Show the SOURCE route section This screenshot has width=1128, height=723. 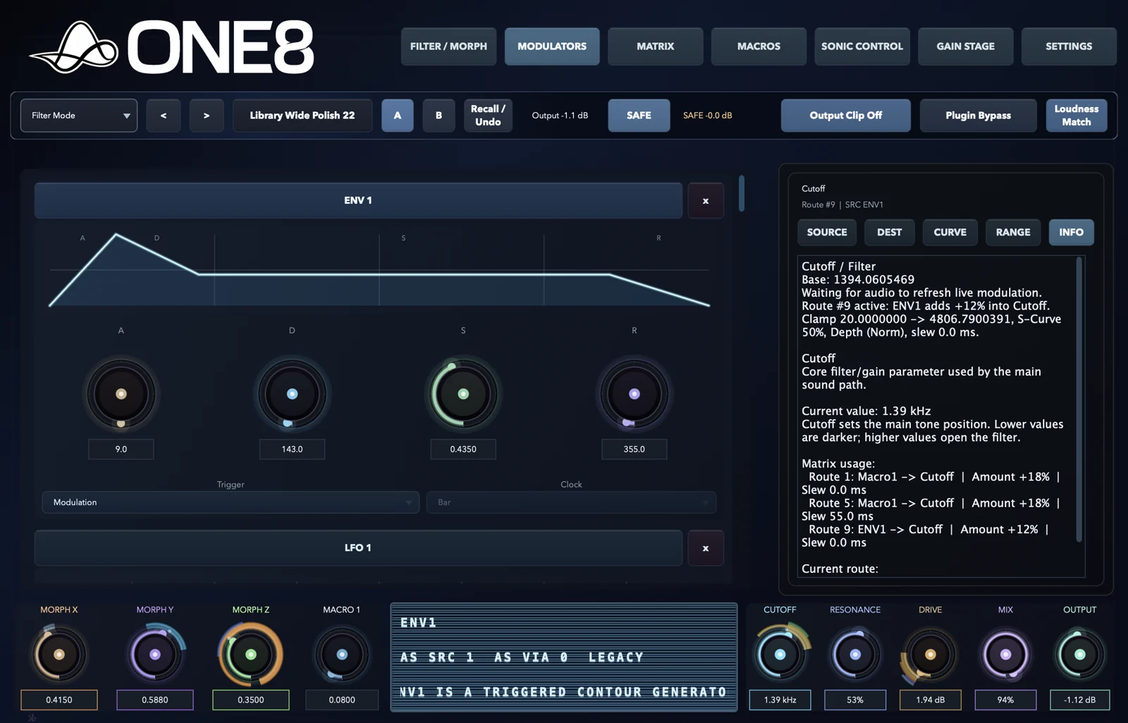click(827, 233)
